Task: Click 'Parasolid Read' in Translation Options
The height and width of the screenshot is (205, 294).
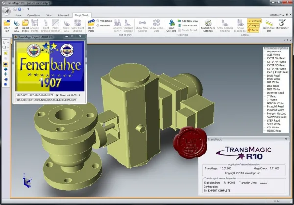Action: (275, 106)
